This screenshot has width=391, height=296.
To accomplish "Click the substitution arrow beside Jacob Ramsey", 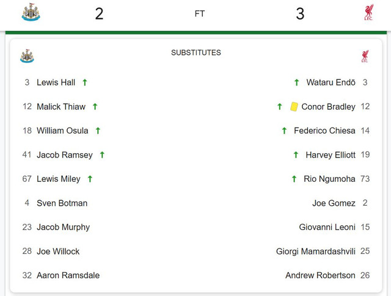I will 102,155.
